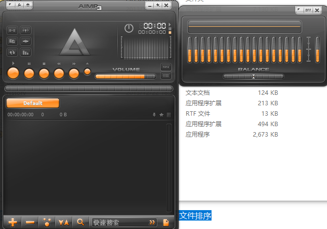Select the RTF 文件 13 KB row

[232, 113]
